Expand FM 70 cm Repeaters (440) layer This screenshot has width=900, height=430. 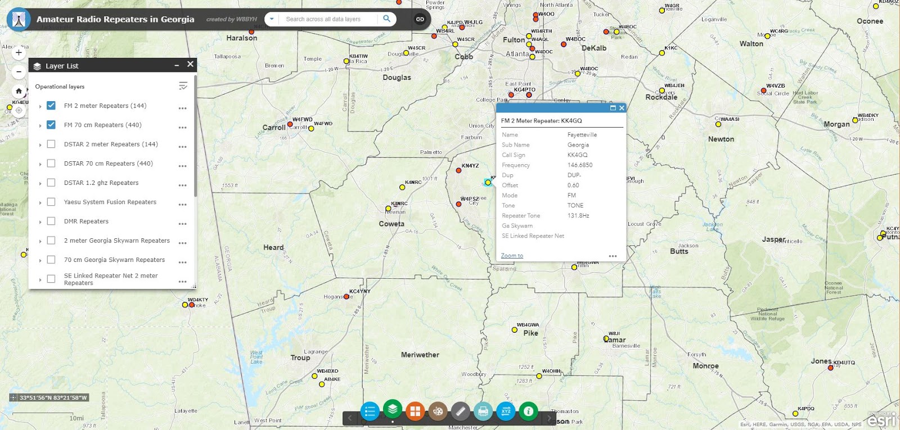coord(40,125)
